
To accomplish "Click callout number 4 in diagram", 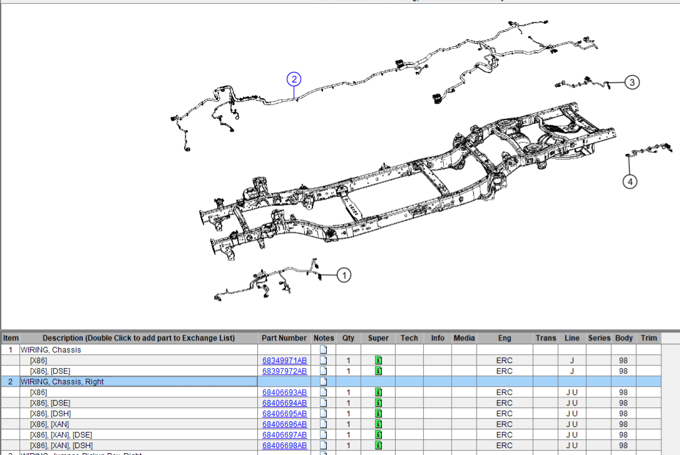I will point(630,181).
